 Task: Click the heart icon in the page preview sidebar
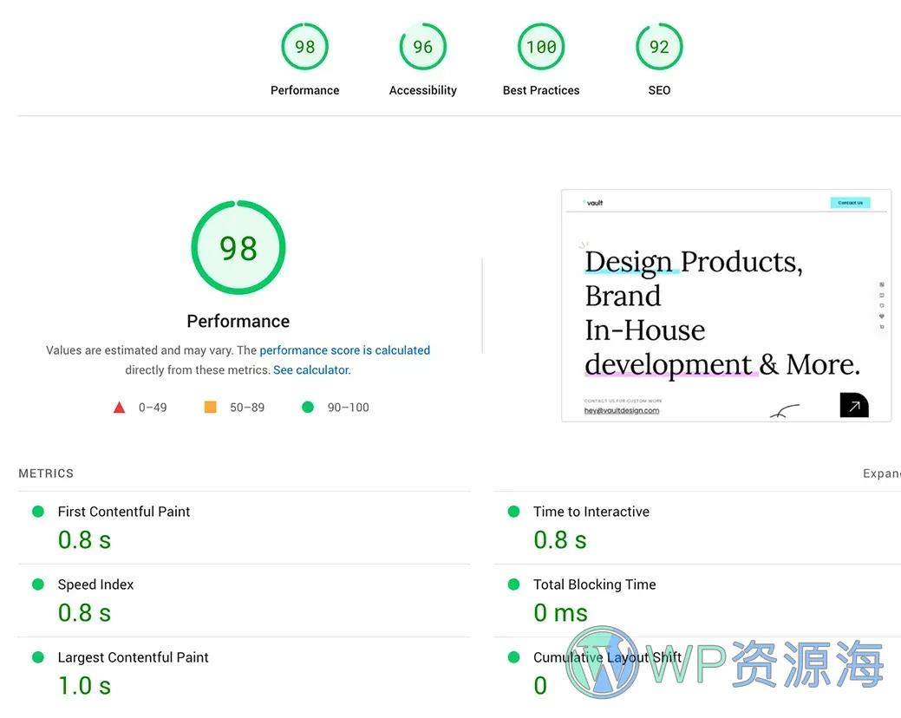(882, 317)
